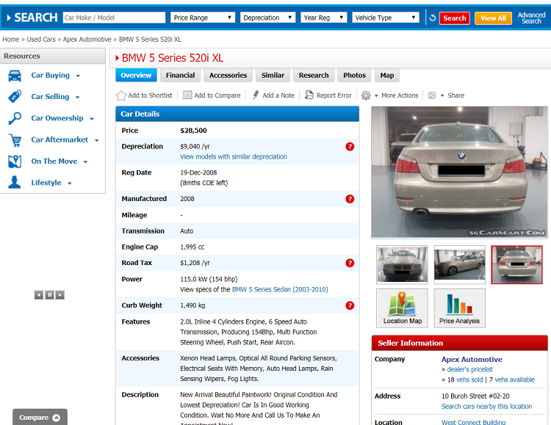Pause the sidebar slideshow
This screenshot has width=551, height=425.
point(49,294)
